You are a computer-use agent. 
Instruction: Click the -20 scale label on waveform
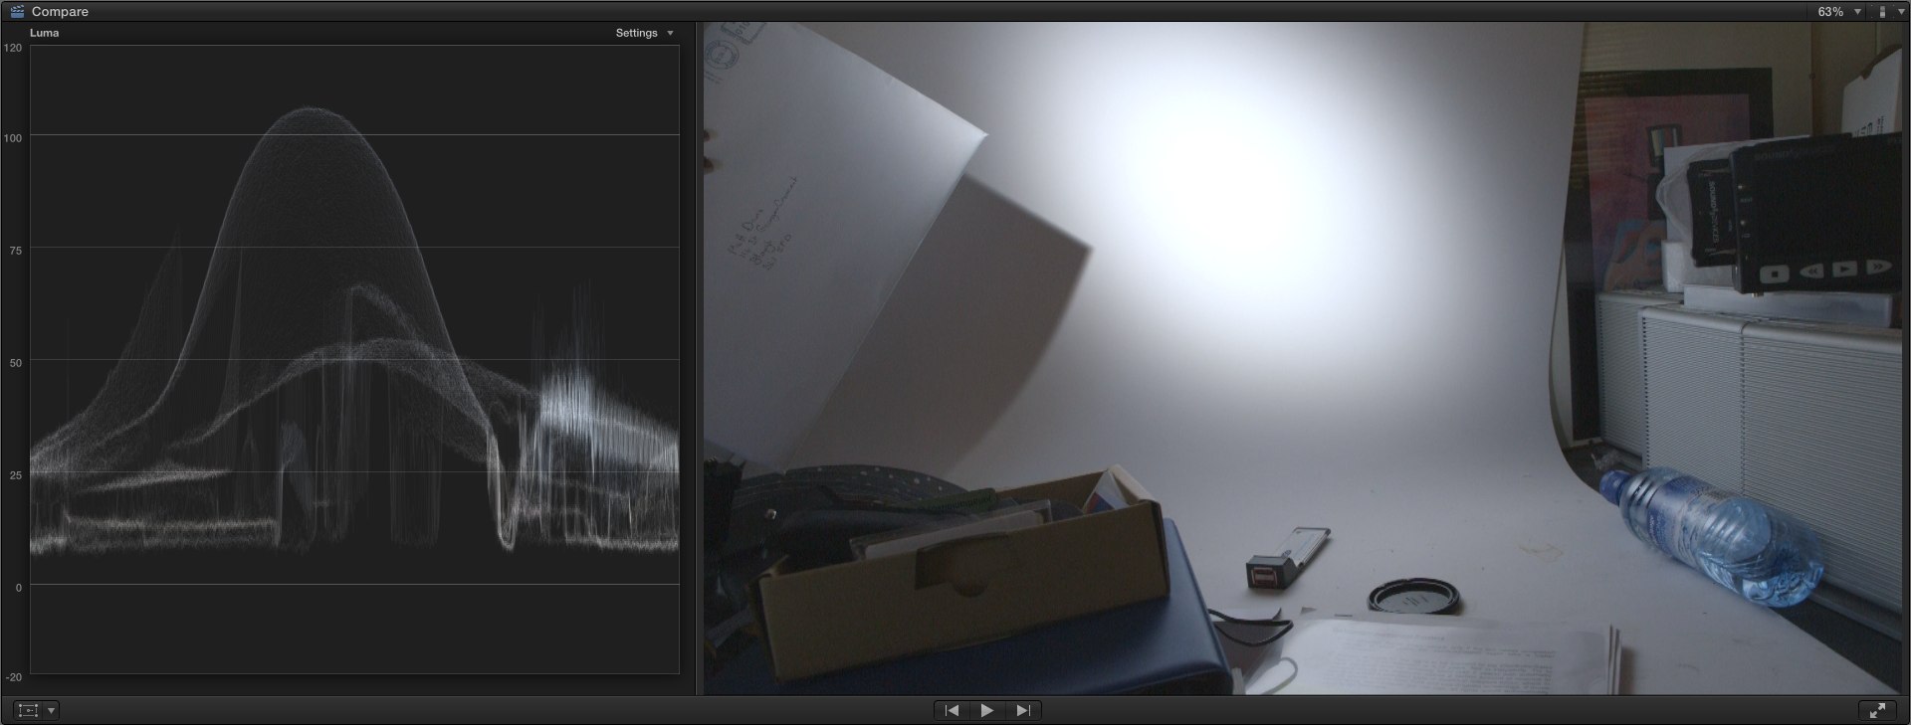pyautogui.click(x=14, y=677)
